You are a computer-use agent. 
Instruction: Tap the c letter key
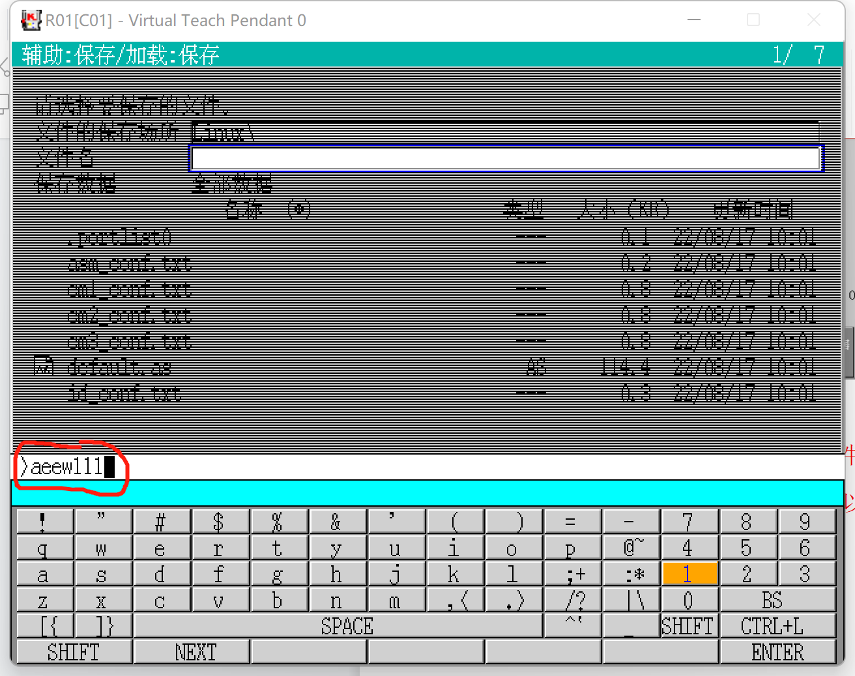[162, 600]
